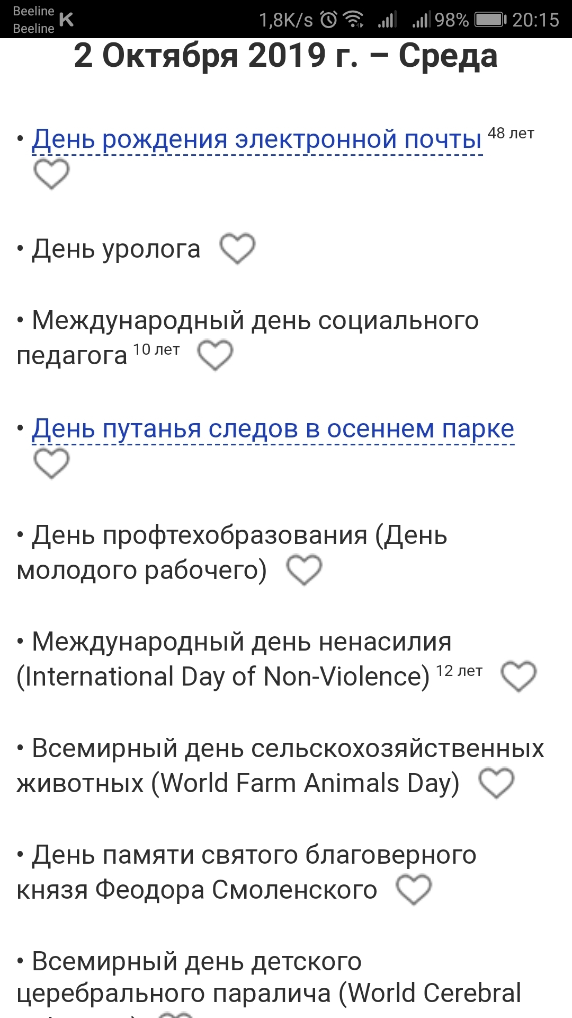Select the 2 Октября 2019 г. heading

coord(285,56)
